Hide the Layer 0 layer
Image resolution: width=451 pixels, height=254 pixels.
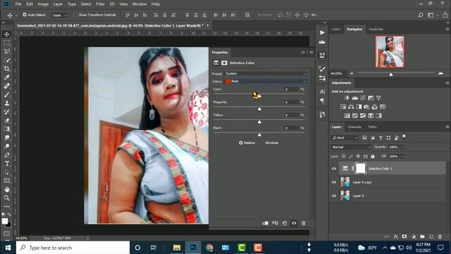click(334, 196)
